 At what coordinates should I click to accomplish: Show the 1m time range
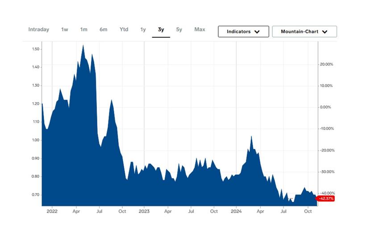click(x=83, y=30)
